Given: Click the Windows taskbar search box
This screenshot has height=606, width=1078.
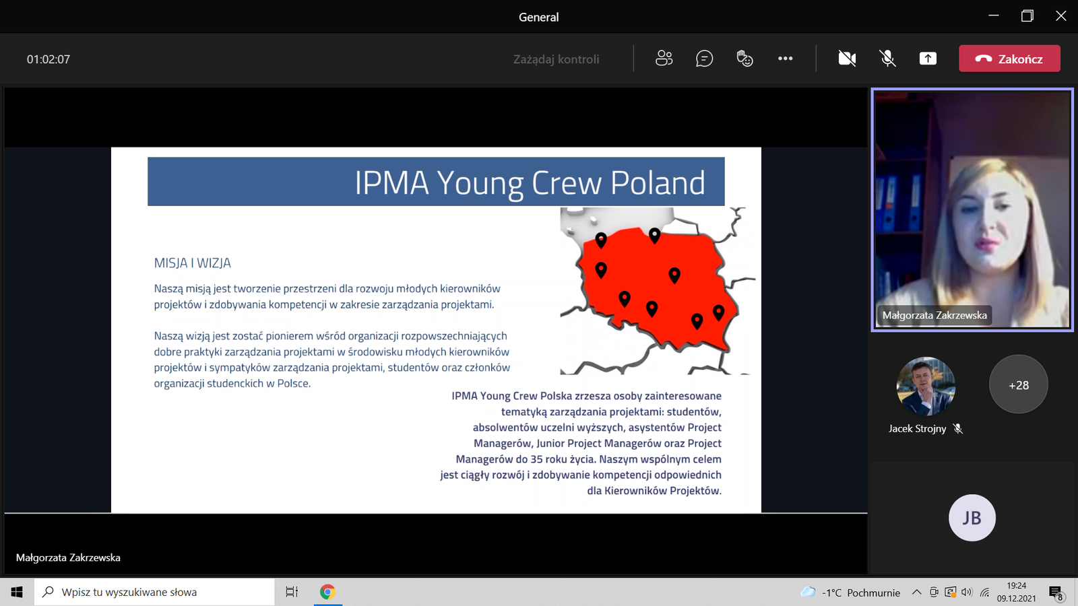Looking at the screenshot, I should click(154, 592).
